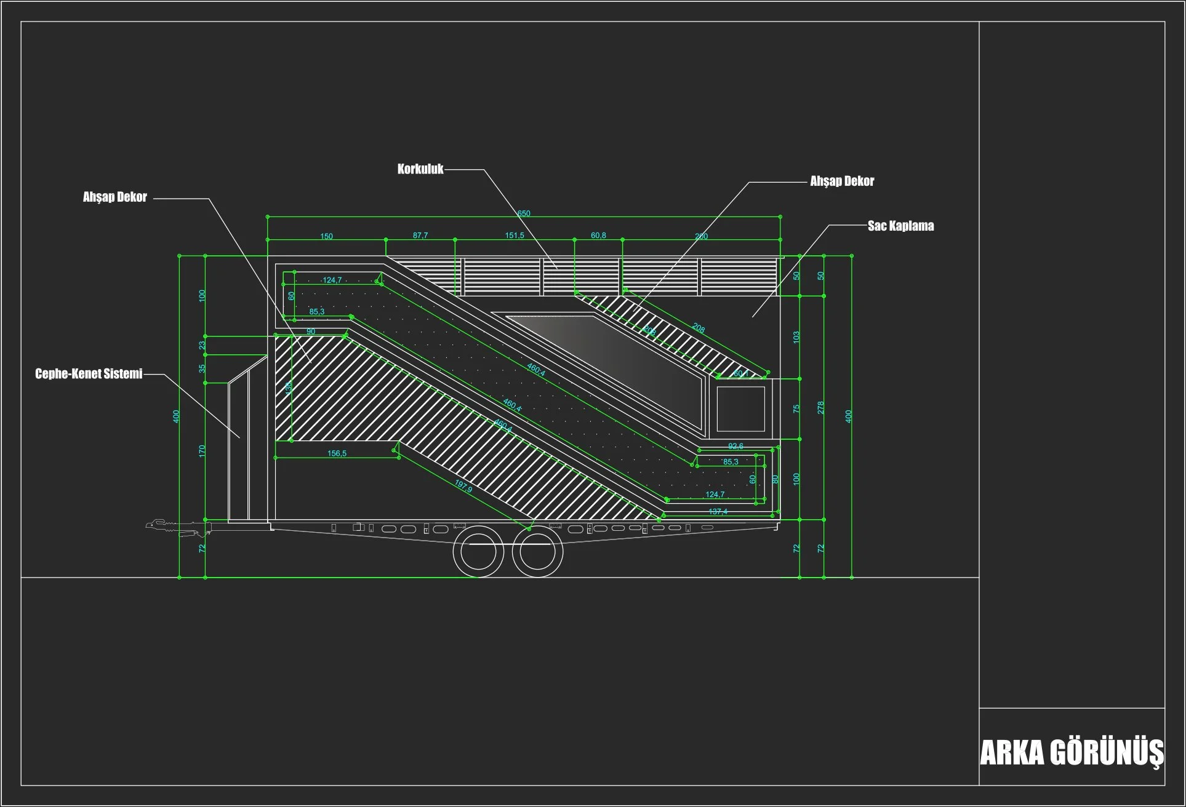Screen dimensions: 1186x807
Task: Select the 197,9 diagonal dimension
Action: (463, 486)
